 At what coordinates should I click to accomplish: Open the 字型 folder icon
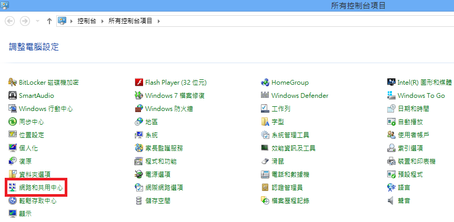coord(265,122)
